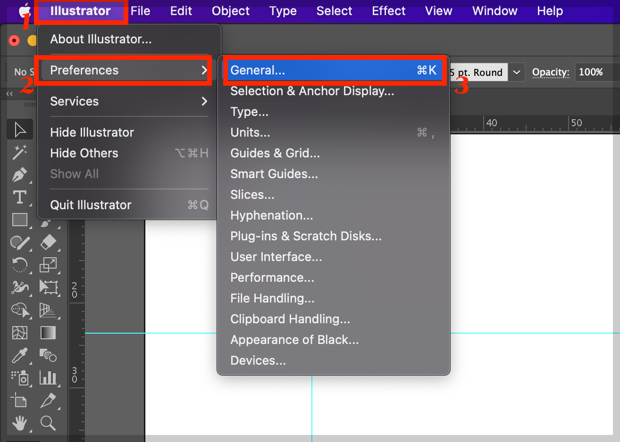Open the 5 pt. Round brush dropdown
This screenshot has height=442, width=620.
517,72
